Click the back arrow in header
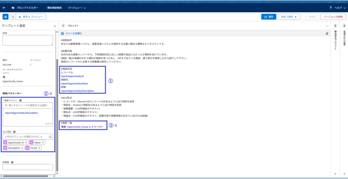Screen dimensions: 348x179 pyautogui.click(x=4, y=8)
